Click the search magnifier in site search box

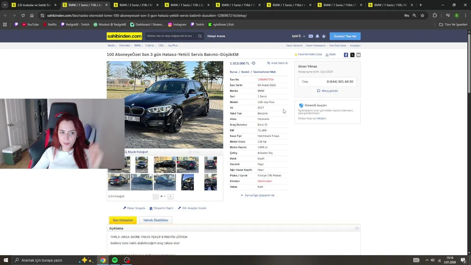tap(200, 36)
